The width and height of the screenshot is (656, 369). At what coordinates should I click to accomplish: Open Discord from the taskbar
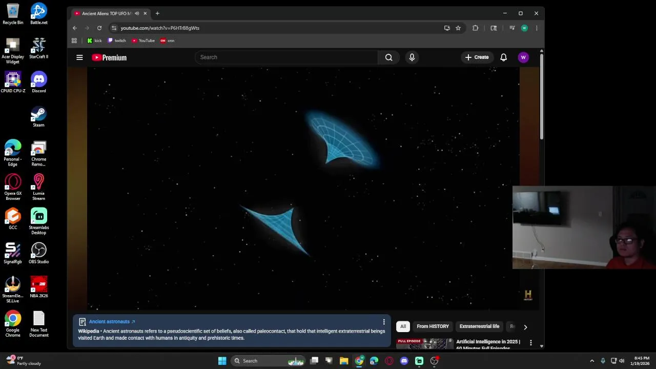pos(404,361)
